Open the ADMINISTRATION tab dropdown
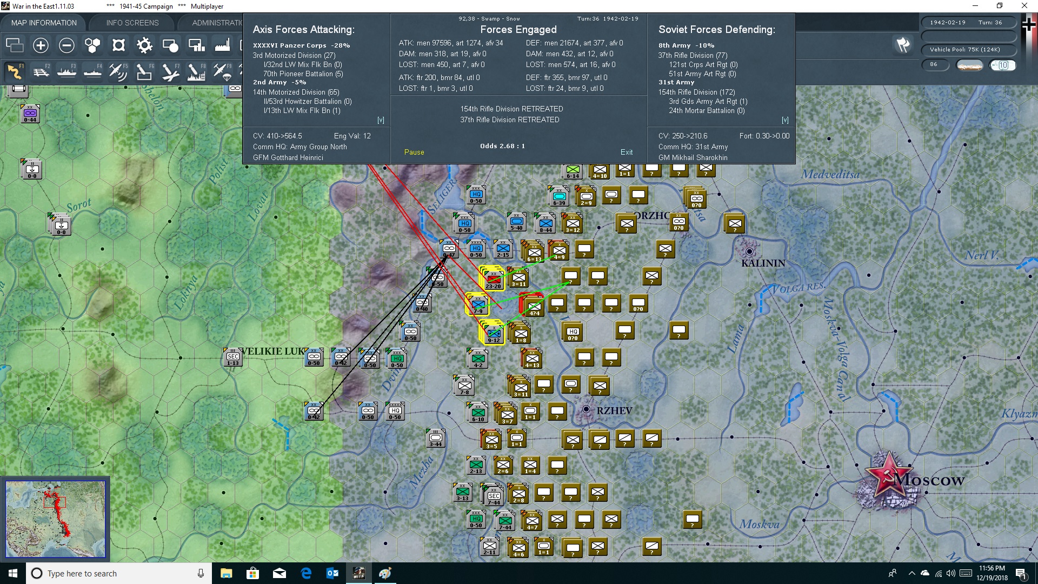The image size is (1038, 584). tap(216, 23)
